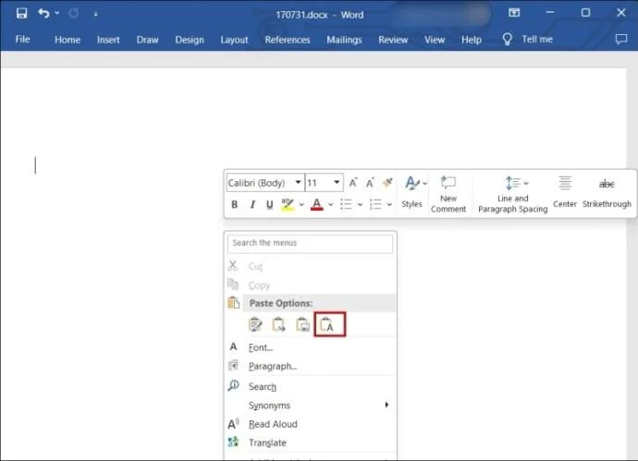Open the Insert ribbon tab
The height and width of the screenshot is (461, 638).
(x=108, y=40)
